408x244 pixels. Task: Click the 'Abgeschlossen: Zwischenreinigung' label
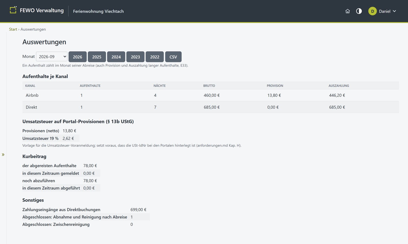[x=56, y=224]
